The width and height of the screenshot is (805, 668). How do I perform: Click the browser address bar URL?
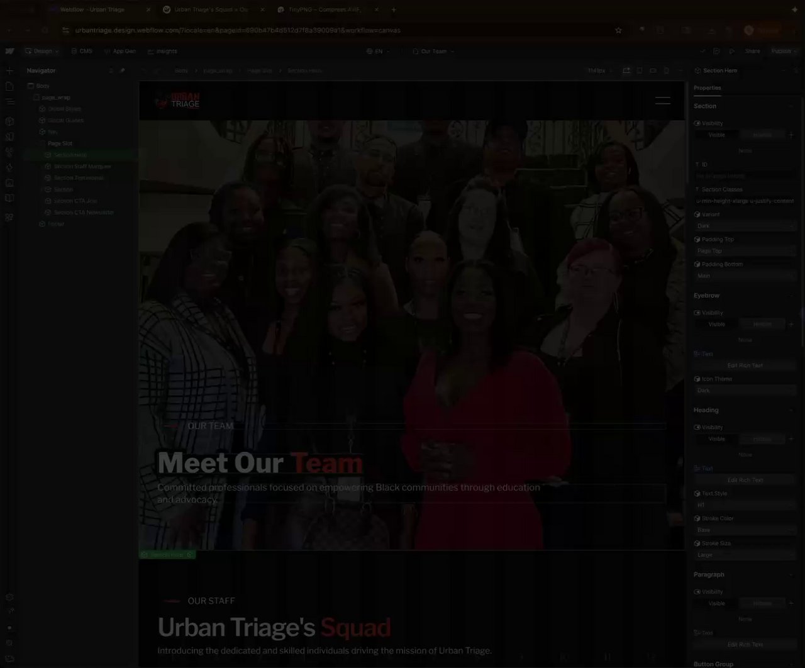click(x=238, y=30)
